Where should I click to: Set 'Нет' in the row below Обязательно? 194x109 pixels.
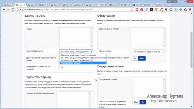point(142,58)
